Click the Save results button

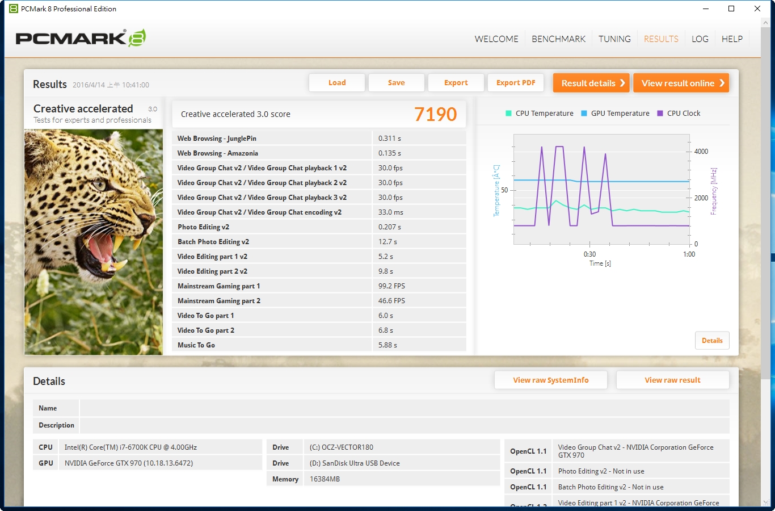(396, 83)
